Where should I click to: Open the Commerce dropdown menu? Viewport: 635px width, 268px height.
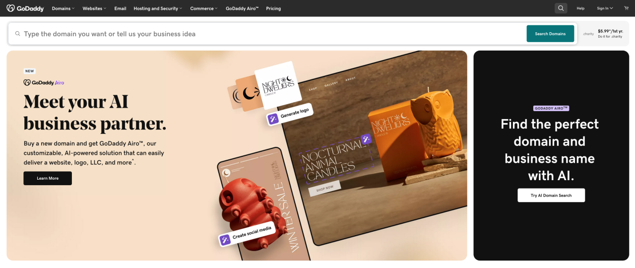204,8
